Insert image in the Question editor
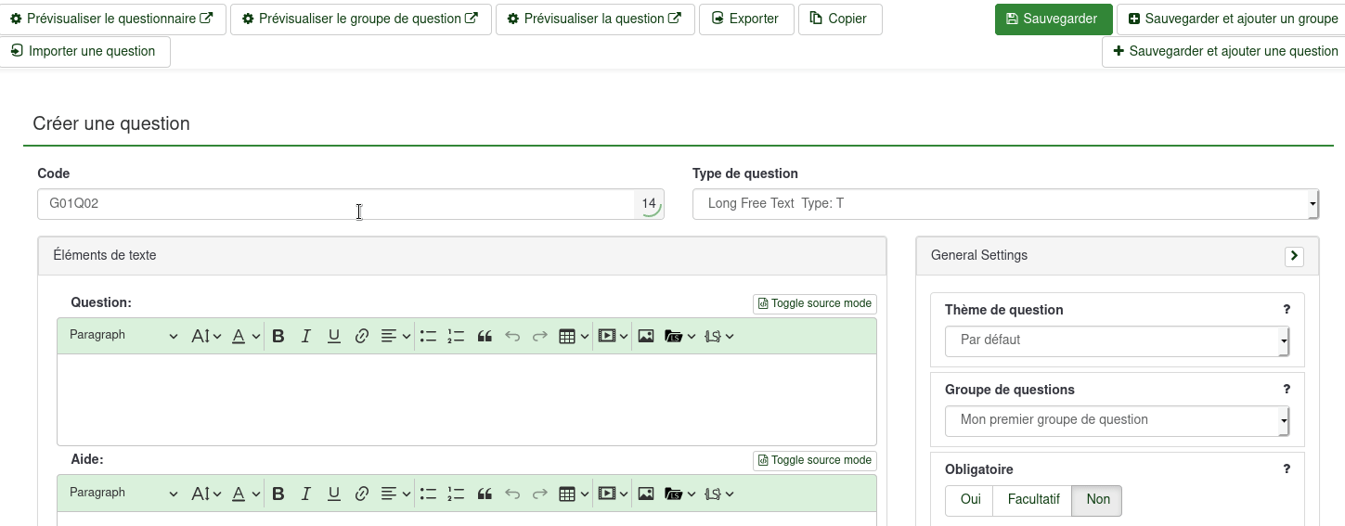Screen dimensions: 1345x526 point(646,336)
